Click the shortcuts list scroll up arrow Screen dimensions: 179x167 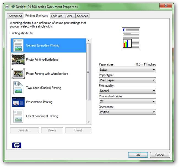88,41
